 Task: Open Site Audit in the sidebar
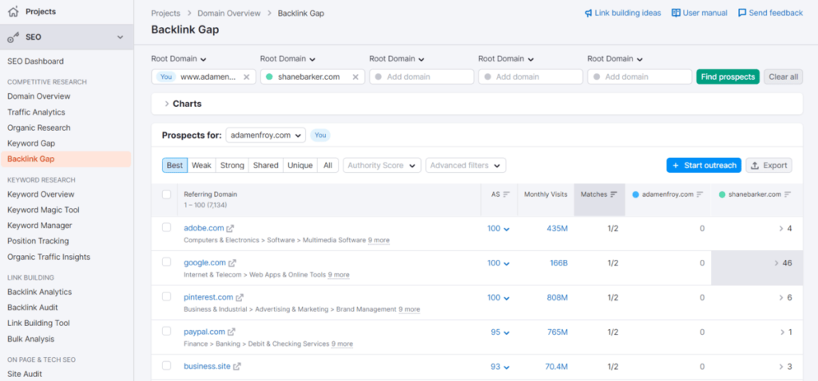click(x=25, y=374)
